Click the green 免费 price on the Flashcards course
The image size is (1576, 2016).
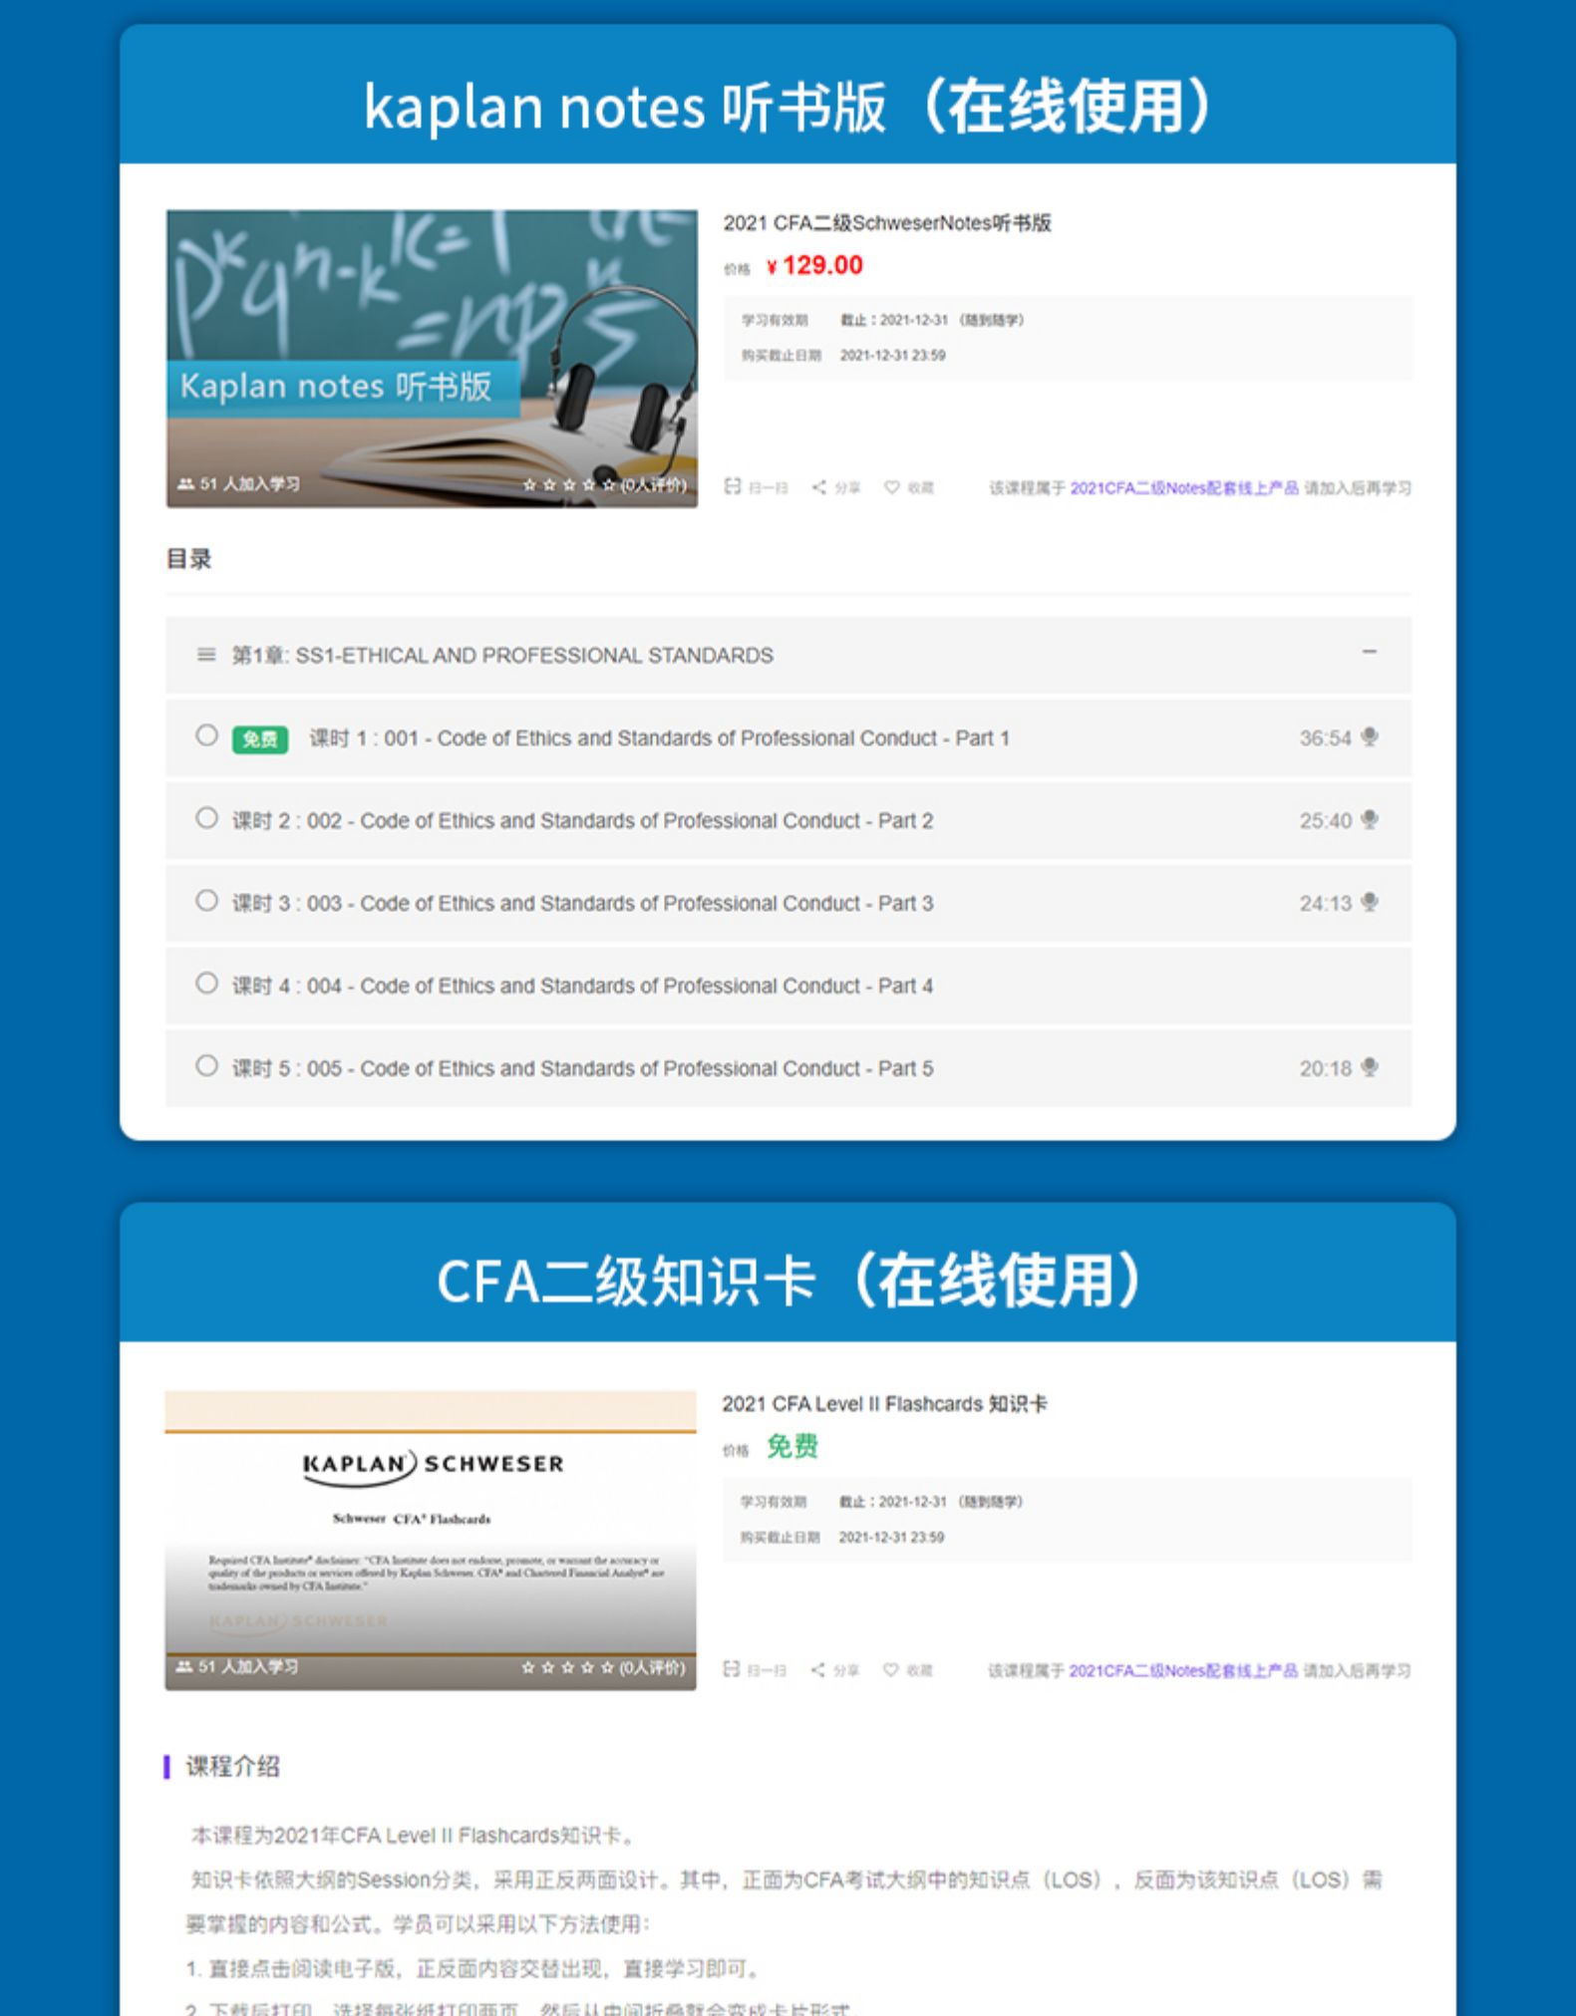click(x=792, y=1447)
